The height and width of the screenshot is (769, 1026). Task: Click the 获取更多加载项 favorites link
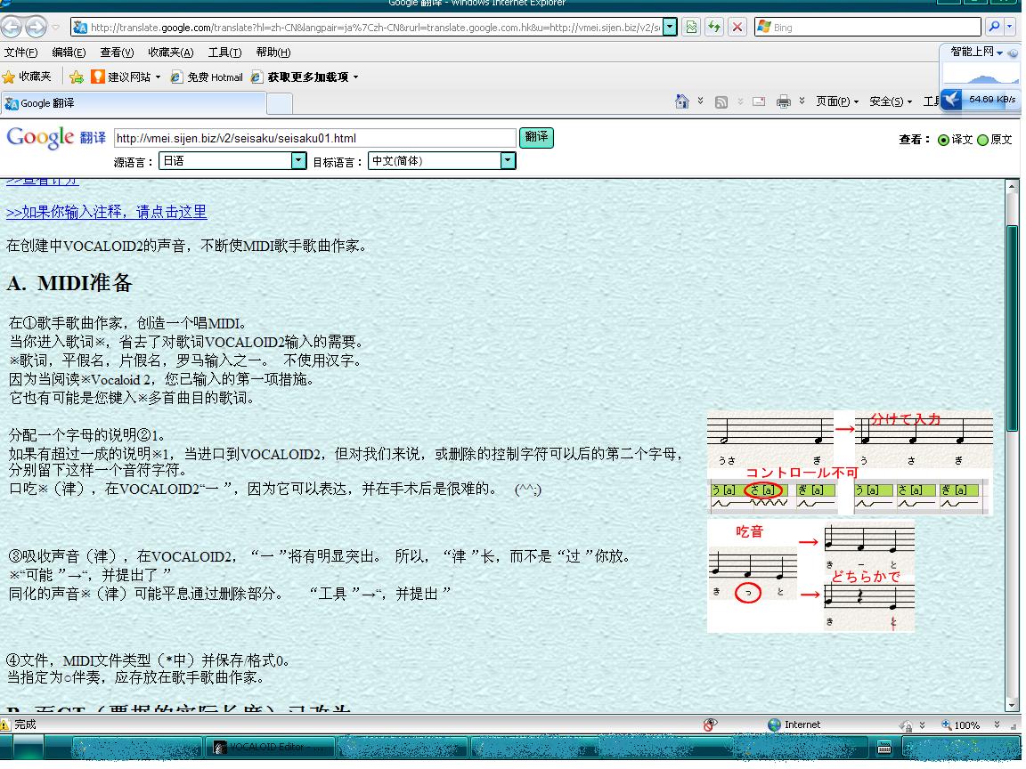[x=305, y=77]
